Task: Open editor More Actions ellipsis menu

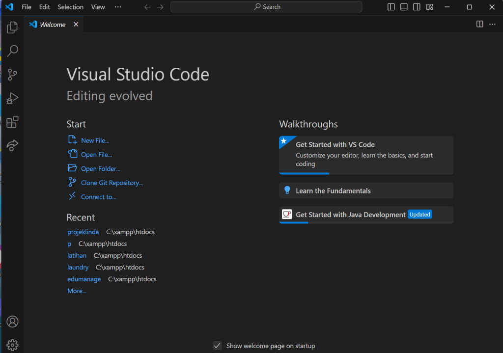Action: coord(492,24)
